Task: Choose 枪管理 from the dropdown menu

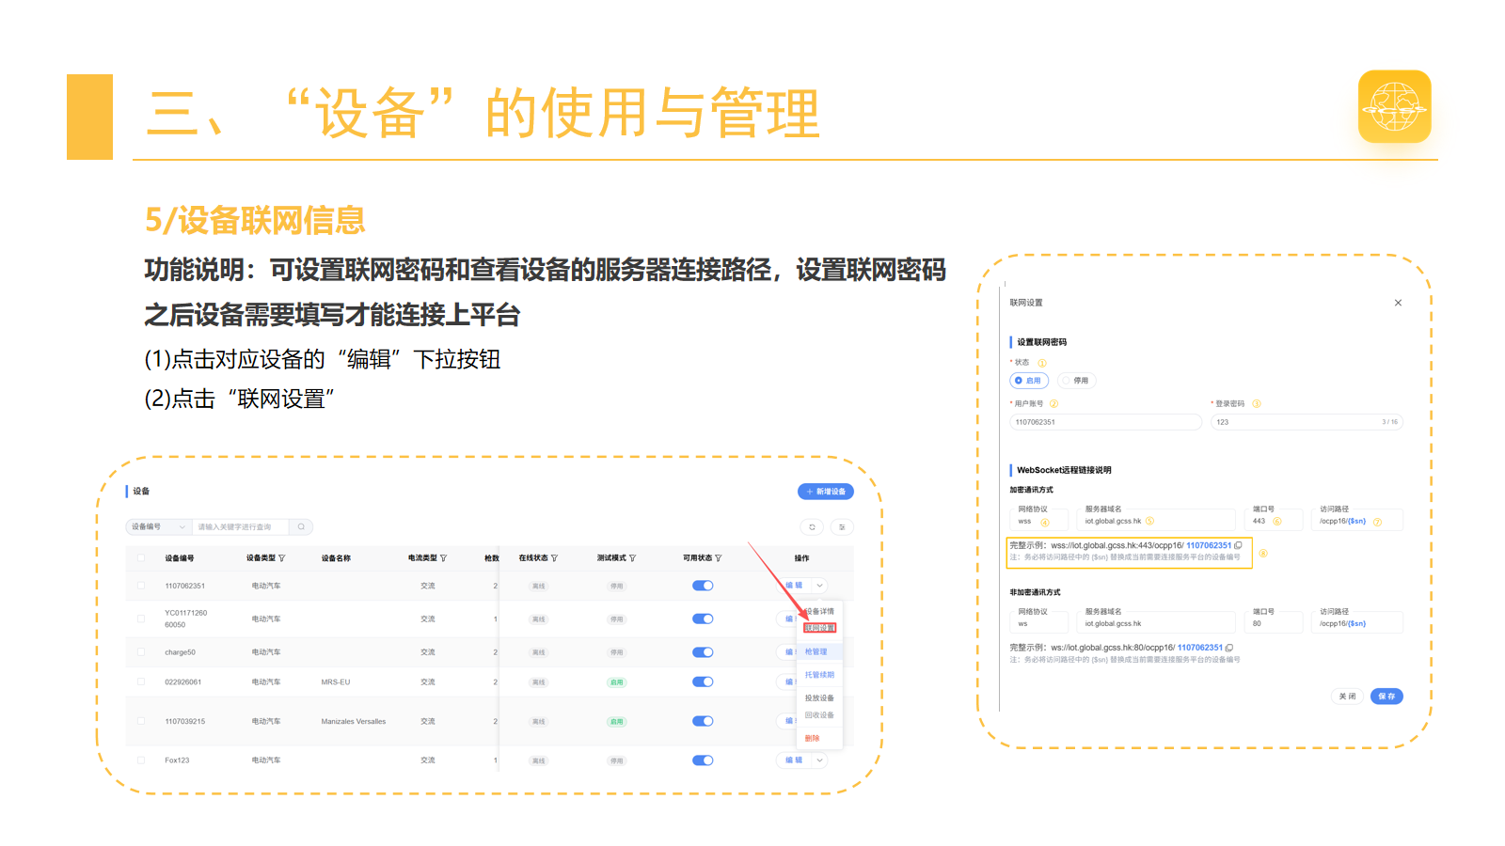Action: coord(818,652)
